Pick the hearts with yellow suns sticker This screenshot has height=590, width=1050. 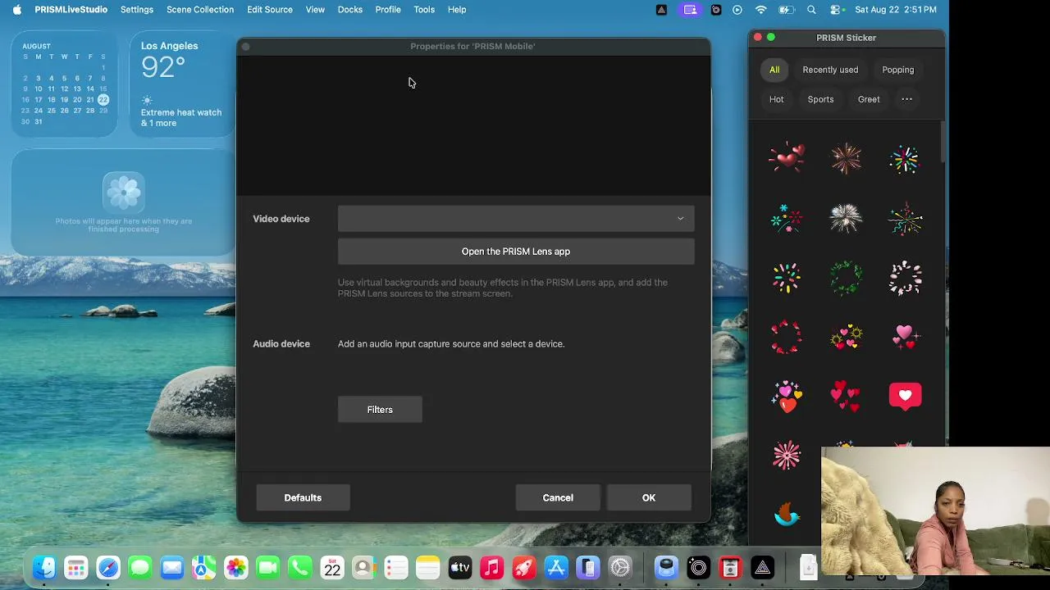coord(846,337)
